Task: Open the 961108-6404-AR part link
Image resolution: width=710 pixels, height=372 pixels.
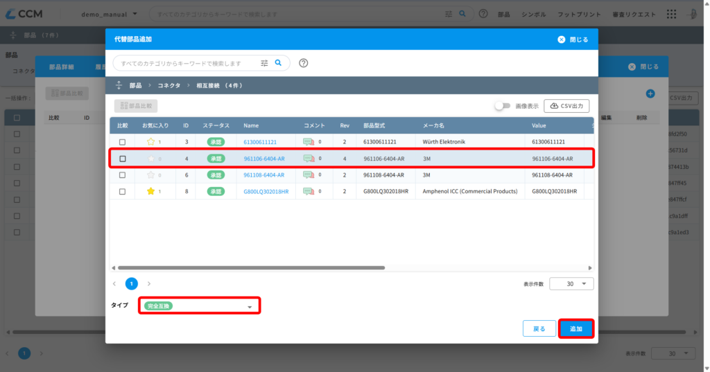Action: click(264, 175)
